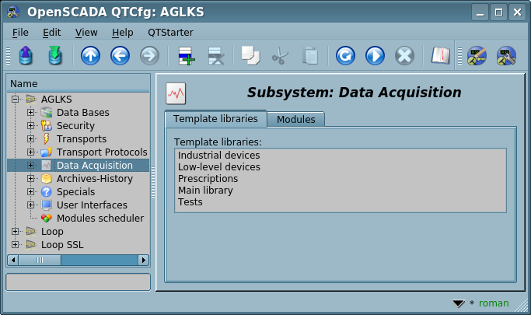Viewport: 531px width, 315px height.
Task: Select Modules scheduler in the tree
Action: (100, 219)
